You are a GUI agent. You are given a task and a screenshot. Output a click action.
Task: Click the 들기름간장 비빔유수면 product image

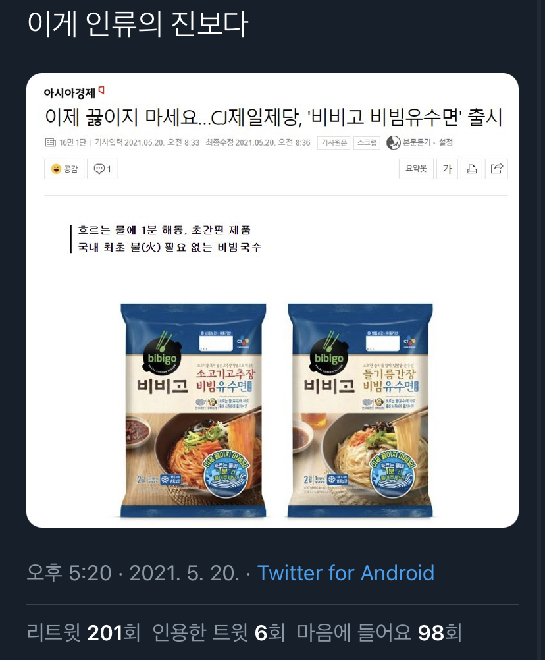click(x=360, y=410)
